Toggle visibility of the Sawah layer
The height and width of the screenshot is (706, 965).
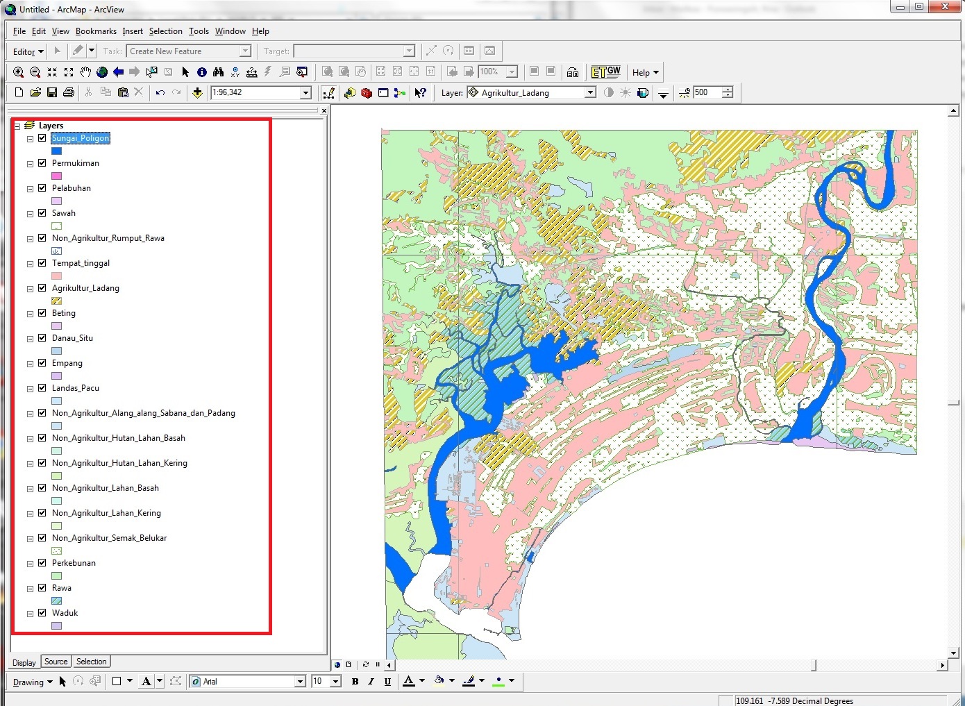click(42, 213)
